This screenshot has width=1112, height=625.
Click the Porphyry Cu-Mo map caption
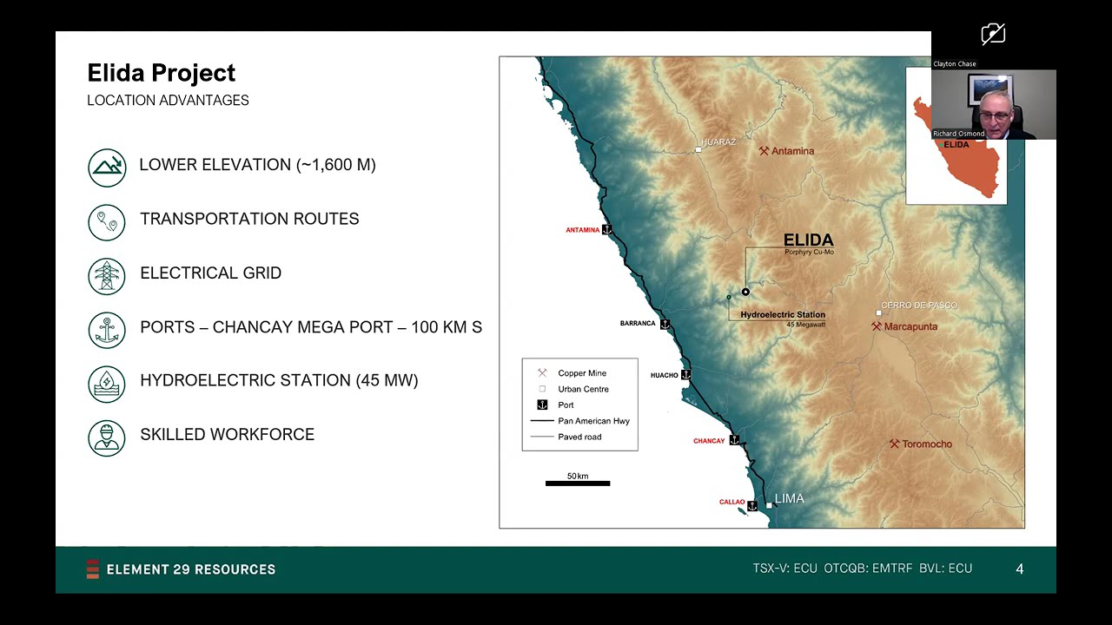click(x=809, y=253)
